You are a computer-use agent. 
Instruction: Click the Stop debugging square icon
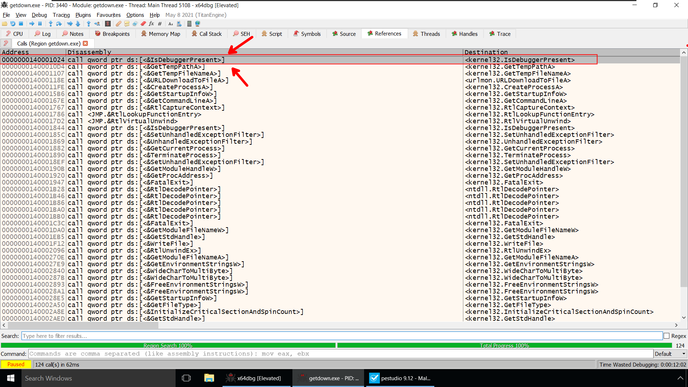21,24
